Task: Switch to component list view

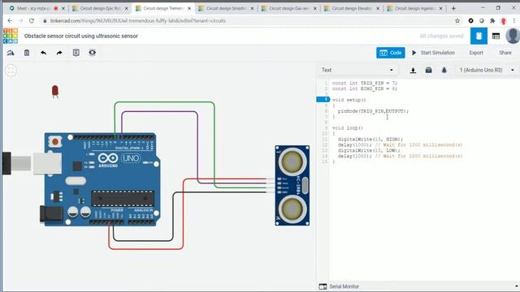Action: pyautogui.click(x=496, y=36)
